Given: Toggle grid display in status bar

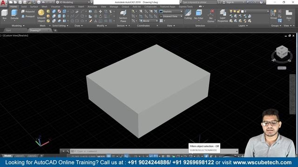Looking at the screenshot, I should point(108,156).
